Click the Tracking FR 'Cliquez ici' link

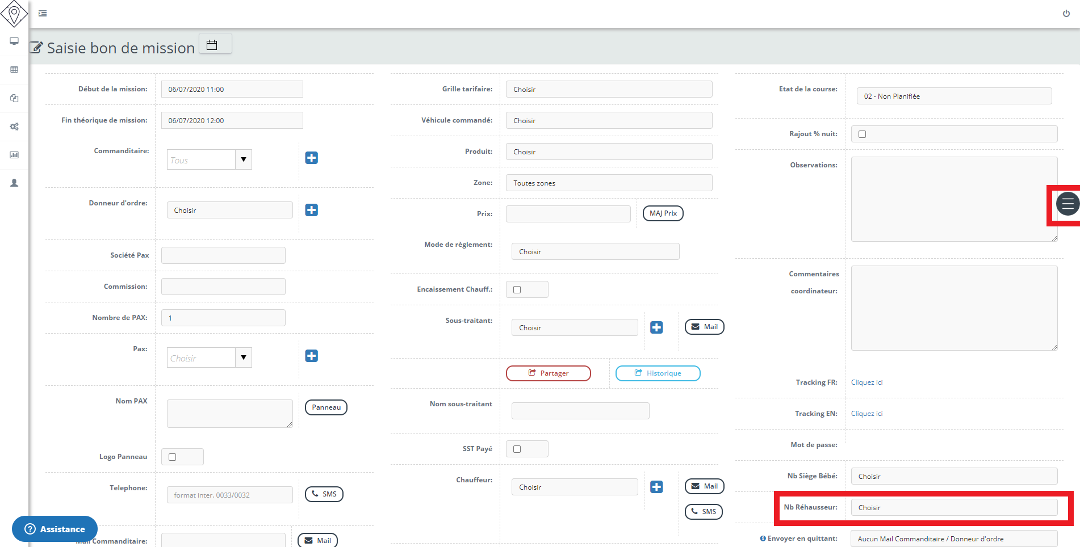pyautogui.click(x=866, y=382)
